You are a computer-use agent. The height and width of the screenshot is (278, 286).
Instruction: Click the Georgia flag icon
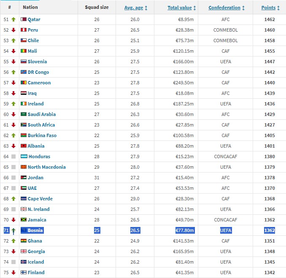pyautogui.click(x=24, y=251)
